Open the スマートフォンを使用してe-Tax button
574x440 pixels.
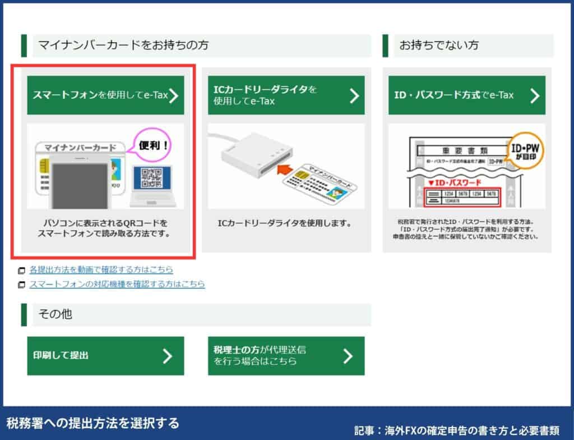pos(105,95)
